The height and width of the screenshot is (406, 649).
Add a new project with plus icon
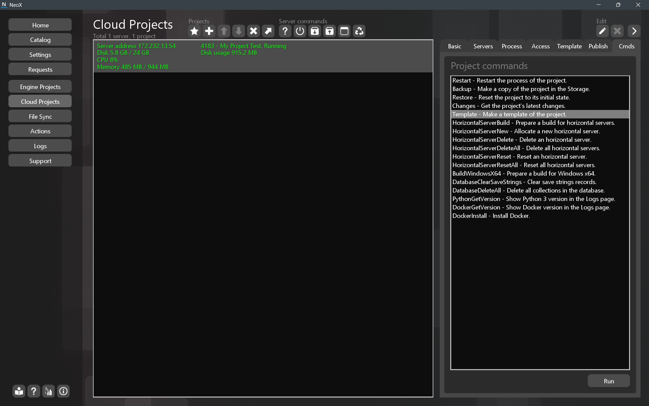209,31
